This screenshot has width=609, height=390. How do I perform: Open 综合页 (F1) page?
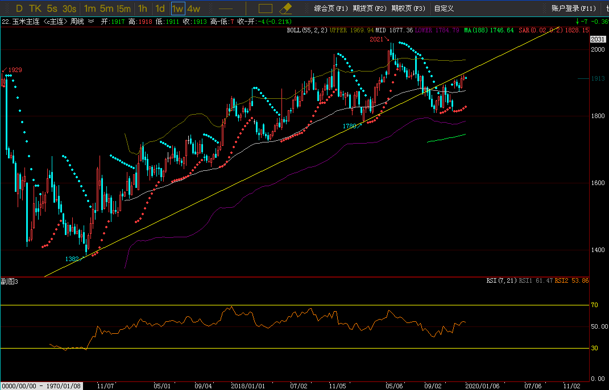point(331,8)
